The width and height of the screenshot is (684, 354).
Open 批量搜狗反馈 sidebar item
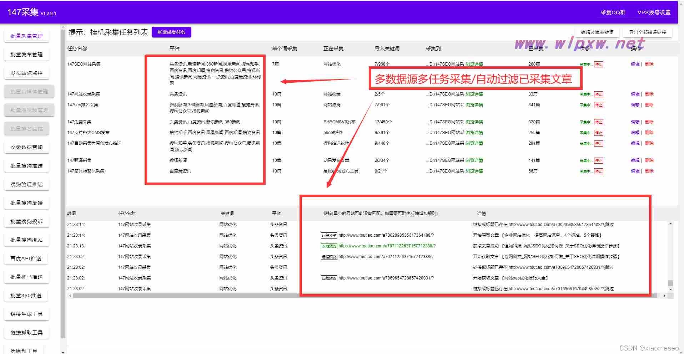point(26,203)
